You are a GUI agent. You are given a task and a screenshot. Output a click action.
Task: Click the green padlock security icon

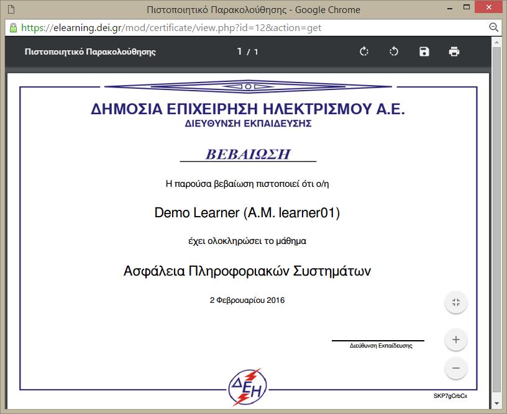point(13,28)
